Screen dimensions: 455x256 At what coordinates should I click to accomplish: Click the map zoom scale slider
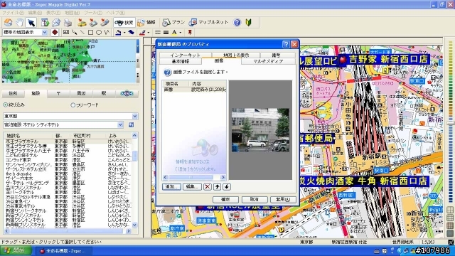[x=450, y=123]
